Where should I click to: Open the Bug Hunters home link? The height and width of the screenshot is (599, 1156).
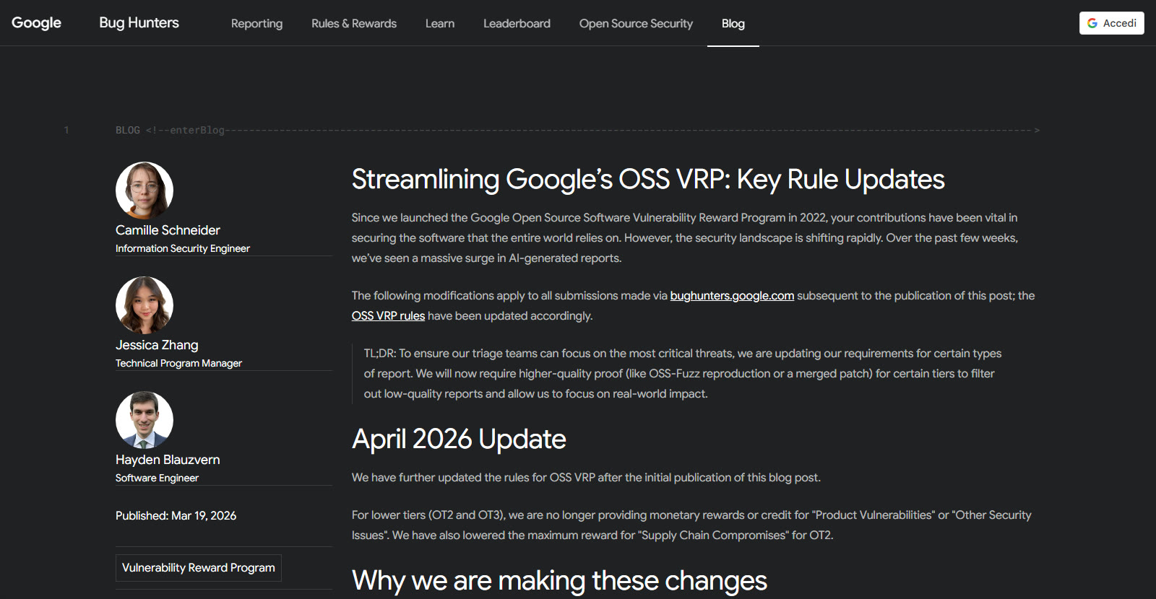point(139,23)
